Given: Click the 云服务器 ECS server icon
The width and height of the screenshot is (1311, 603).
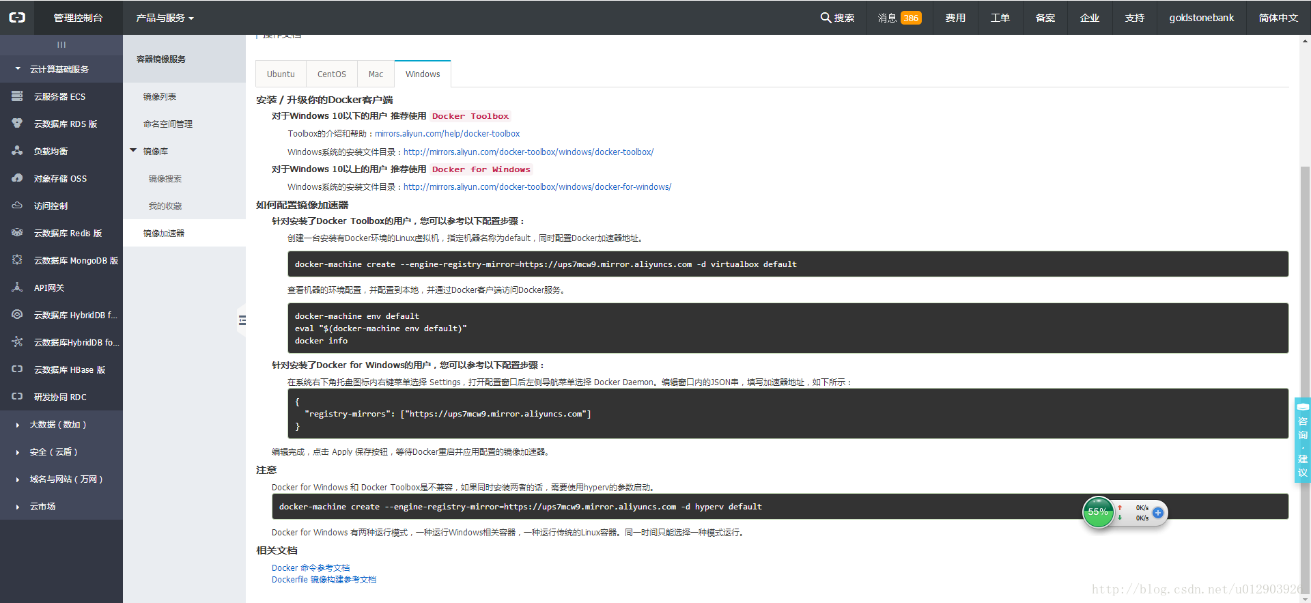Looking at the screenshot, I should point(17,96).
